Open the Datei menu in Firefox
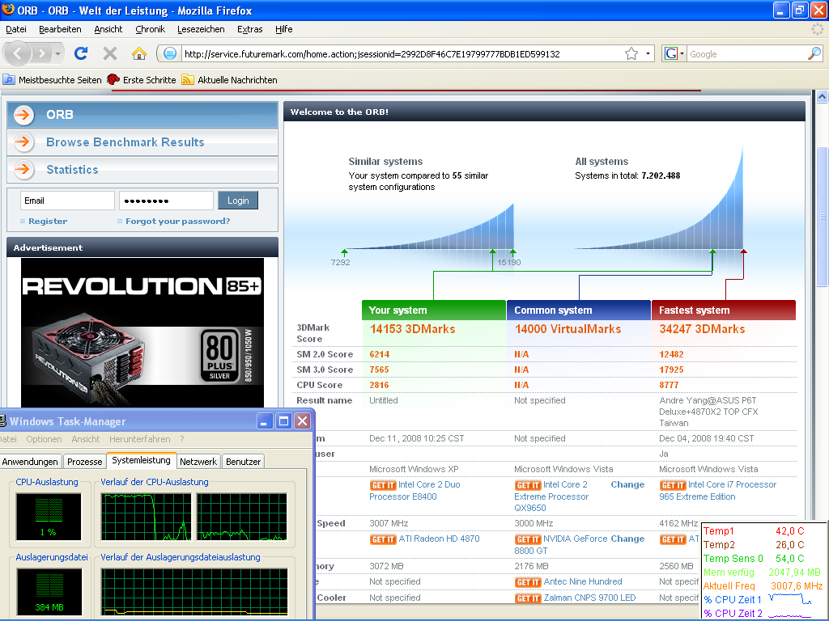The width and height of the screenshot is (829, 621). tap(16, 29)
